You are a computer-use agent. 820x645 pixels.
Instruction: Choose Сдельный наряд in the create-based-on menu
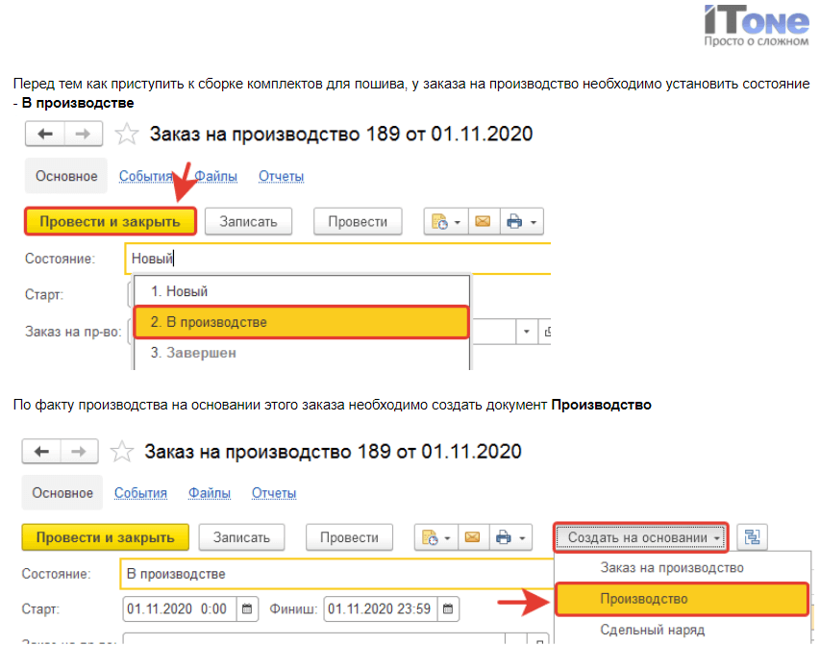tap(652, 630)
